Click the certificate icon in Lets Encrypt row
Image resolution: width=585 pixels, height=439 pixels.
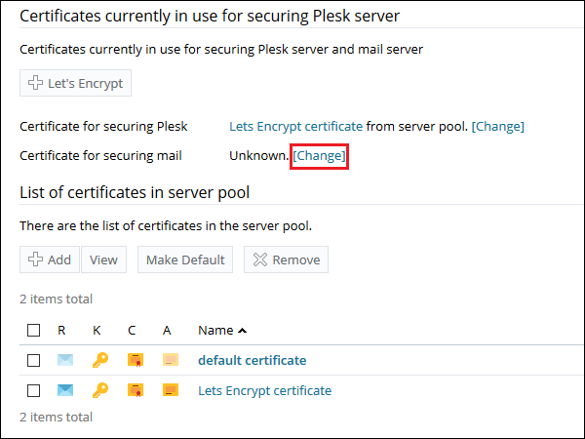(x=136, y=391)
